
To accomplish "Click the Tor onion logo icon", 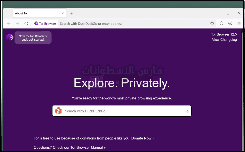I will pyautogui.click(x=10, y=38).
